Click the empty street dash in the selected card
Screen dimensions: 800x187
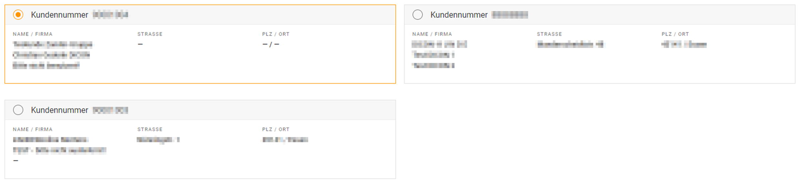coord(140,44)
